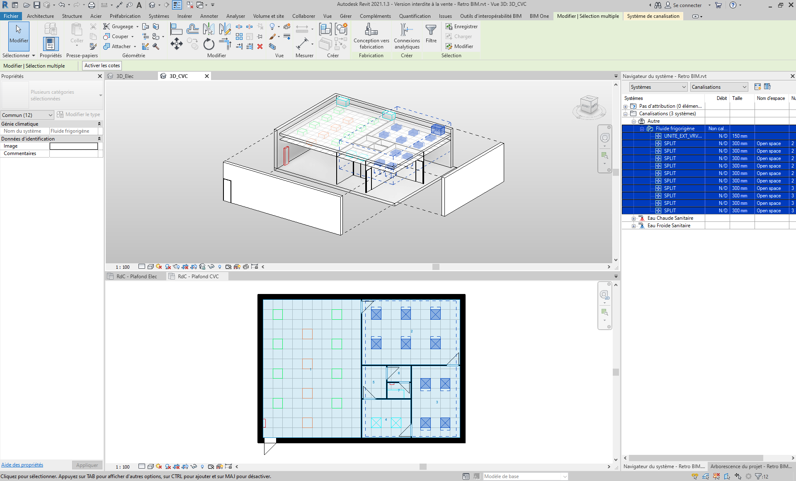Screen dimensions: 796x481
Task: Select the Move tool in ribbon
Action: (x=176, y=44)
